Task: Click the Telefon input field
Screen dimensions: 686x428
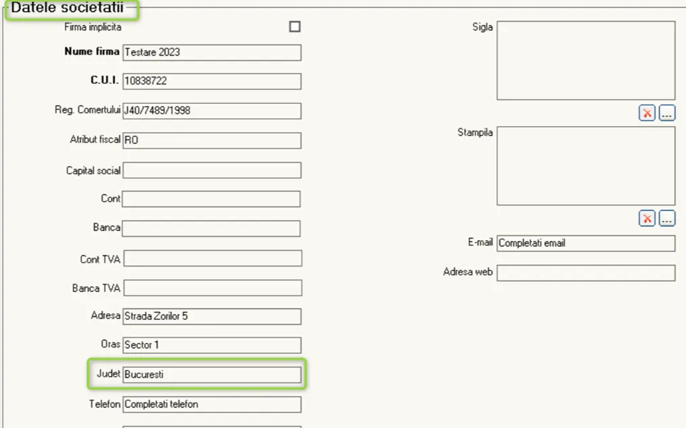Action: click(x=212, y=404)
